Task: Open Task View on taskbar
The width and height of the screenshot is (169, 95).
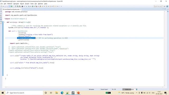Action: tap(51, 93)
